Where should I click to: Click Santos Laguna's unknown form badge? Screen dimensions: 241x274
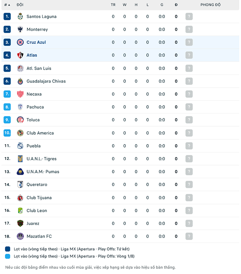point(189,16)
